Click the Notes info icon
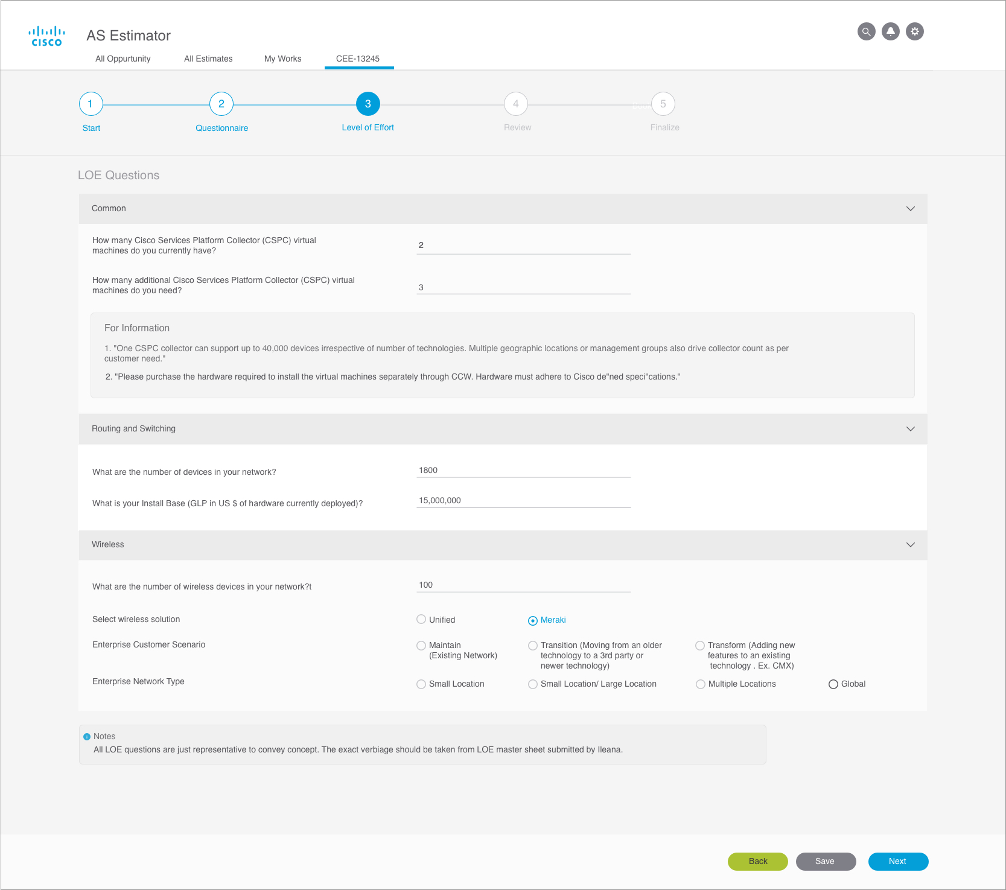This screenshot has height=890, width=1006. click(x=87, y=737)
